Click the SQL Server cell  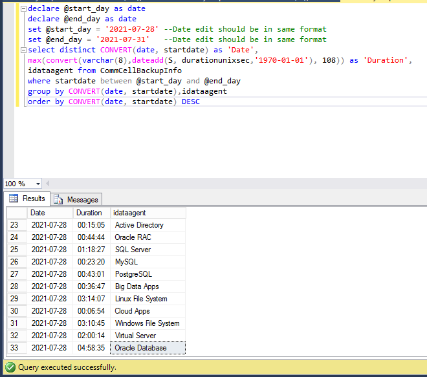148,250
